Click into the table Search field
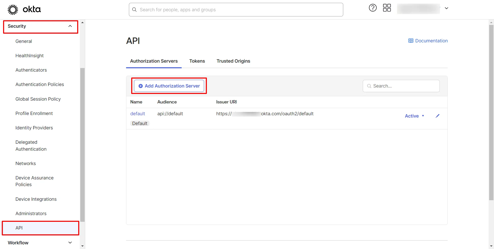The width and height of the screenshot is (494, 249). tap(401, 86)
